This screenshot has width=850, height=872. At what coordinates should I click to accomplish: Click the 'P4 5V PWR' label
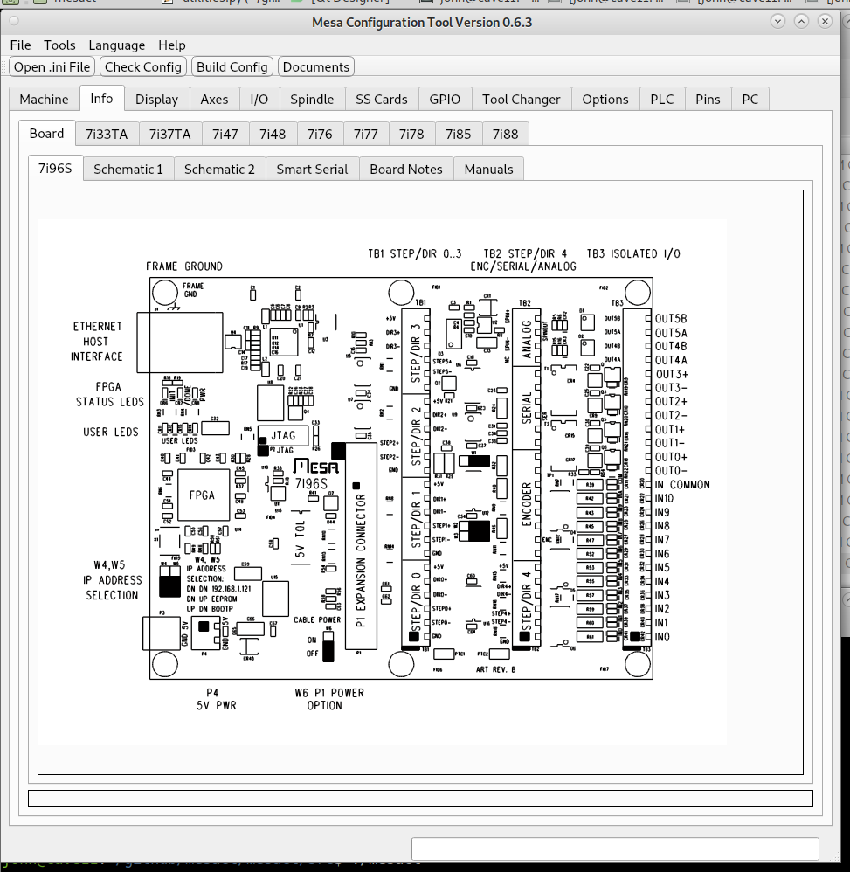(x=217, y=699)
